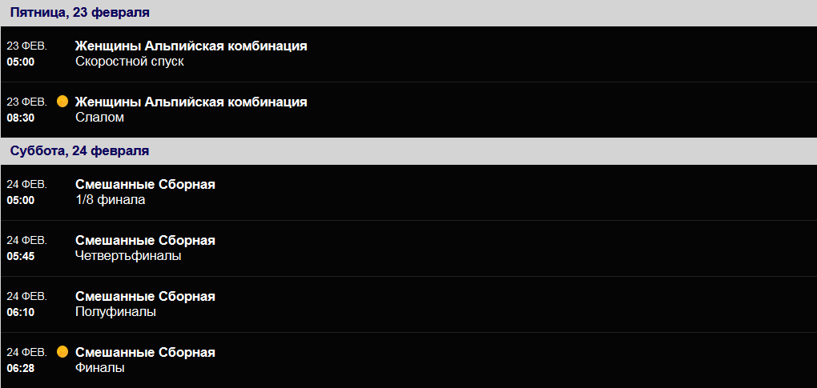The image size is (817, 388).
Task: Click the 05:00 time for 1/8 финала
Action: pyautogui.click(x=21, y=200)
